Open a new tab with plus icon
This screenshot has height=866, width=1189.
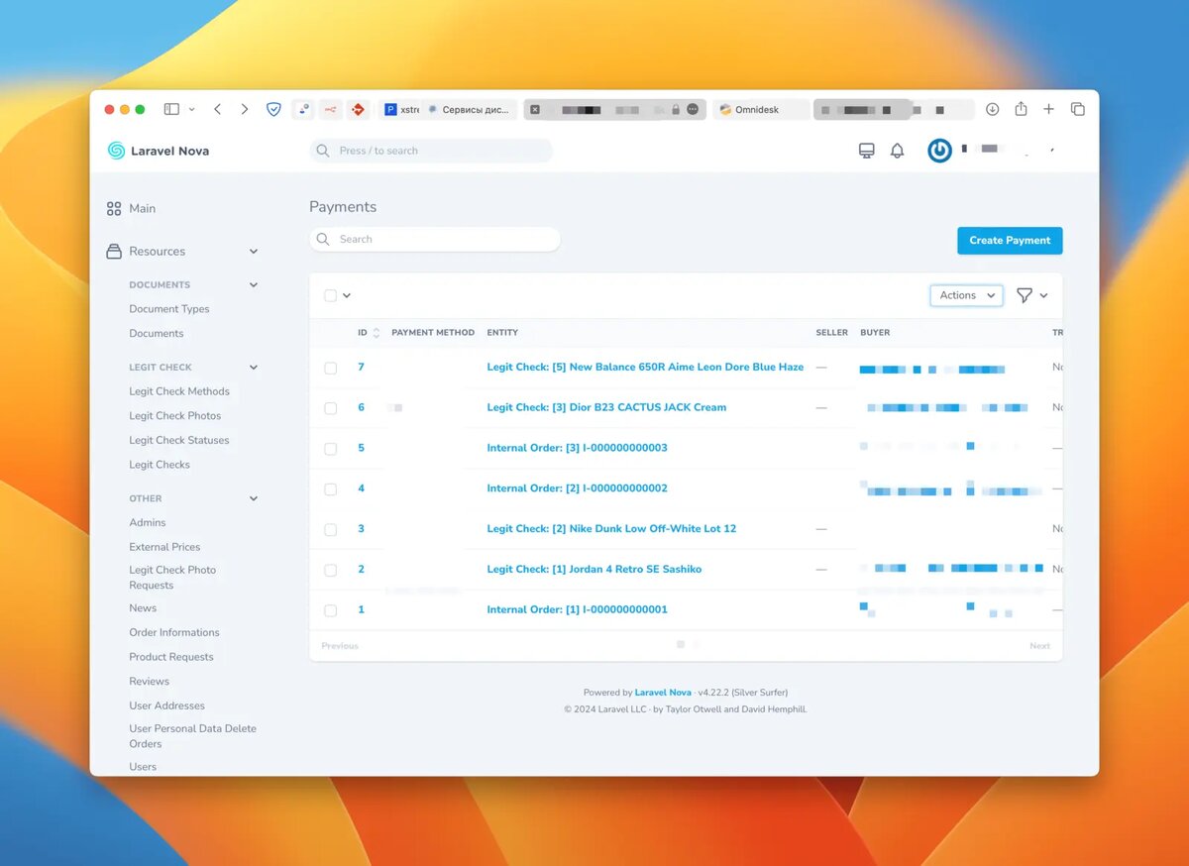point(1048,109)
